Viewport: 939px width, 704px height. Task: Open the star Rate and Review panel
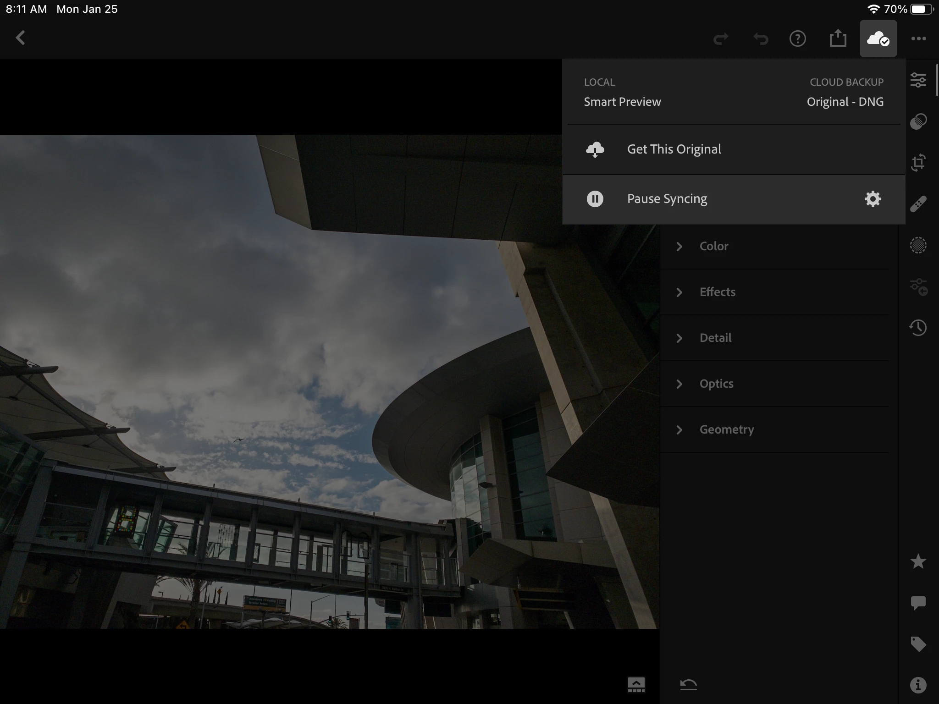pyautogui.click(x=918, y=561)
